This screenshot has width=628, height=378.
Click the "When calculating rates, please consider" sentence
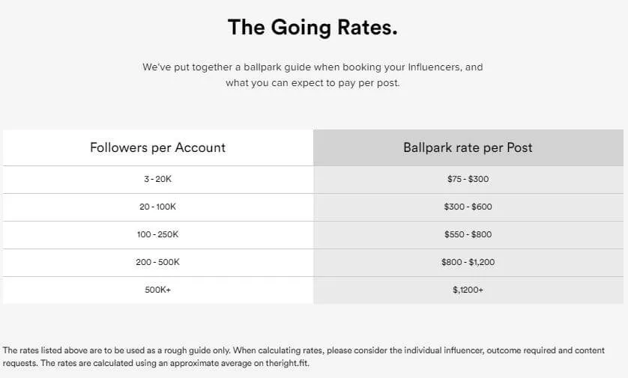click(x=375, y=350)
